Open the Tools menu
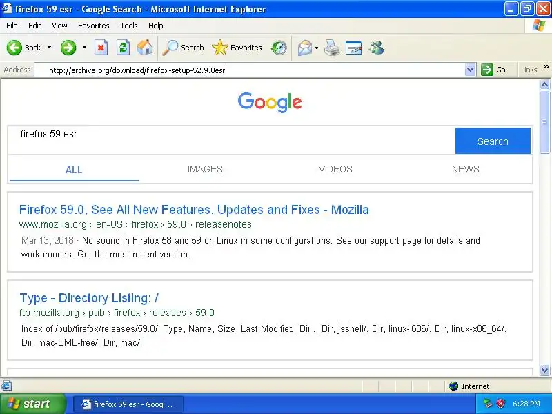Screen dimensions: 552x414 click(129, 26)
